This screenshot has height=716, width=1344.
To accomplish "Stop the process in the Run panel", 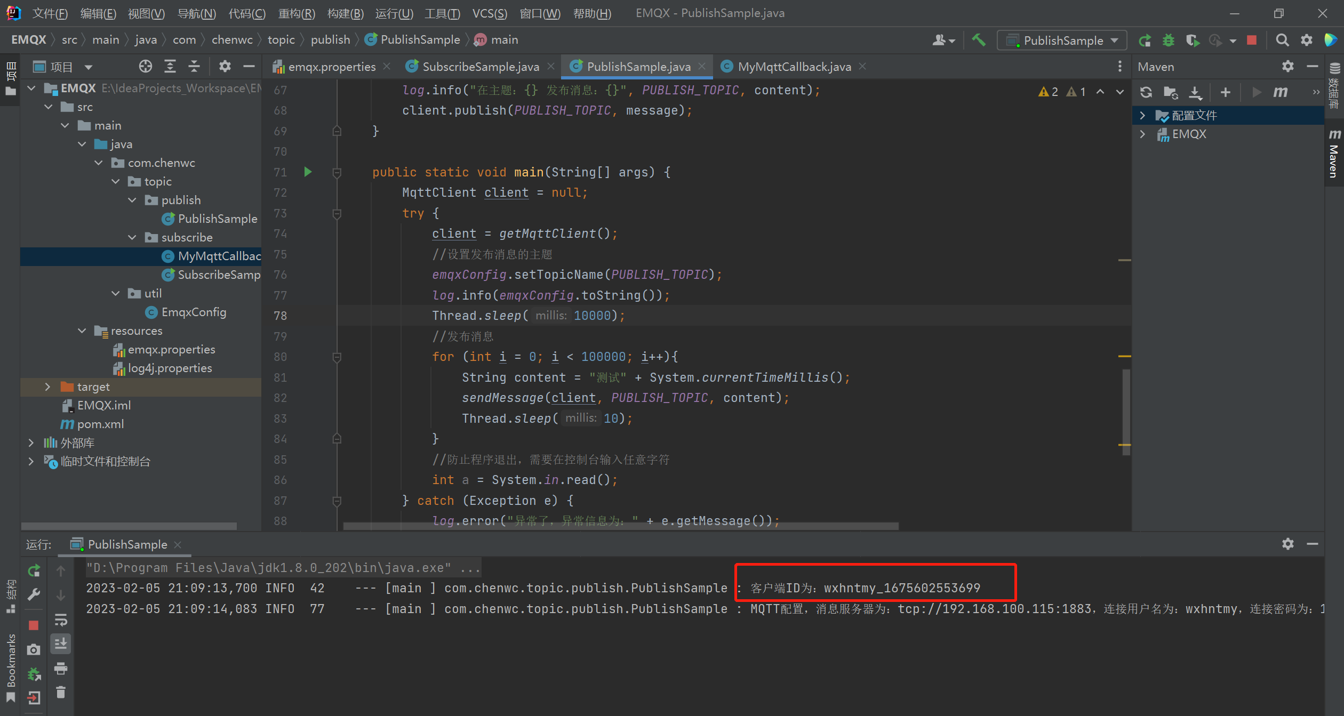I will coord(34,625).
